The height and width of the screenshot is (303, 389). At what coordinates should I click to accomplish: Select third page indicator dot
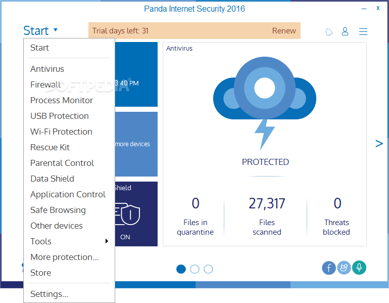pyautogui.click(x=208, y=269)
